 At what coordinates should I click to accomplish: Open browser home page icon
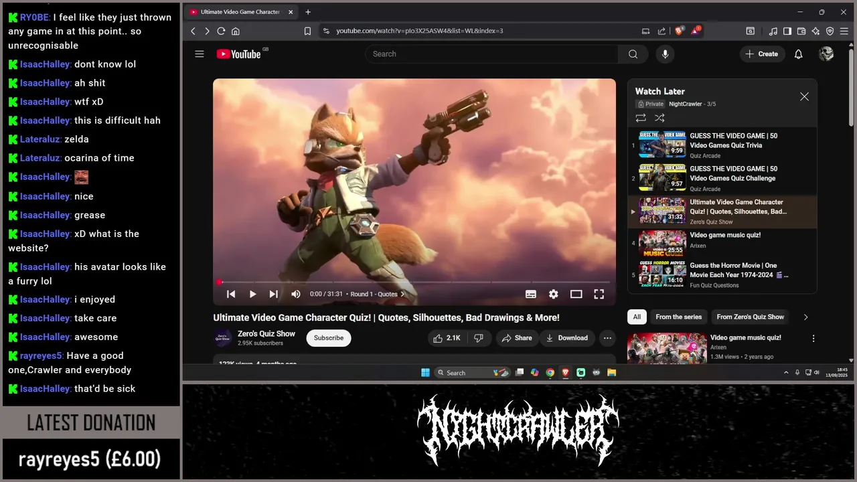(236, 31)
